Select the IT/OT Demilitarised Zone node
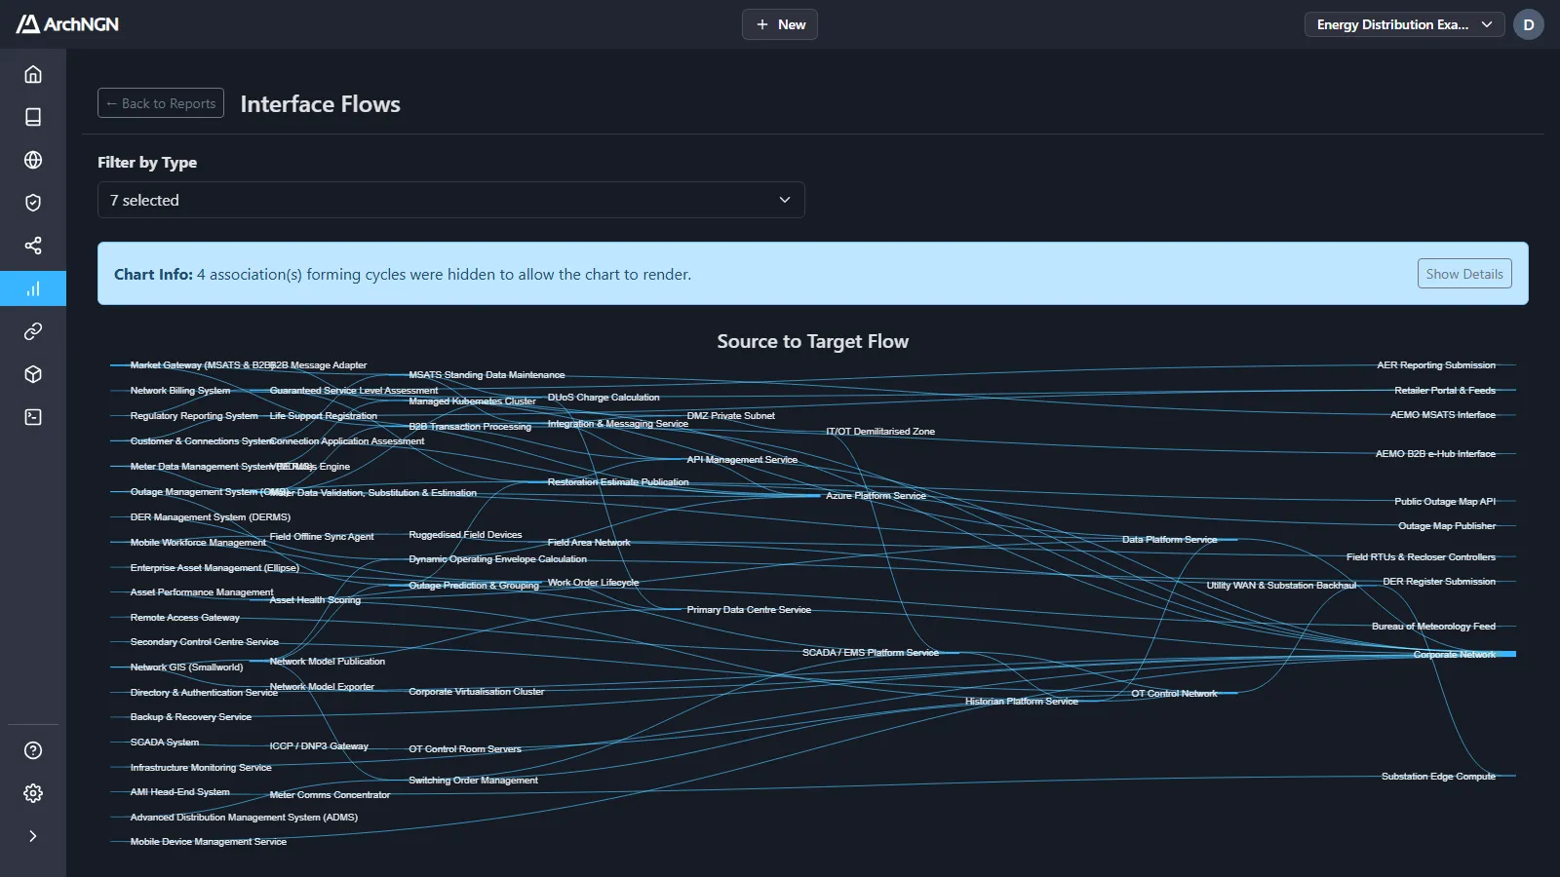Screen dimensions: 1560x877 coord(880,432)
